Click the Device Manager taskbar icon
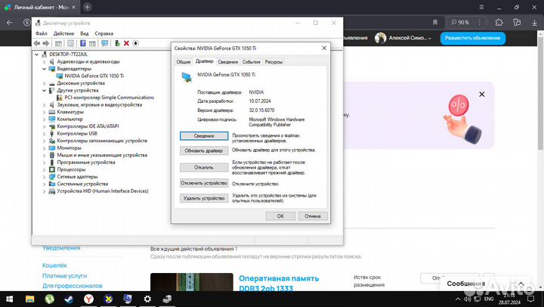 click(167, 299)
